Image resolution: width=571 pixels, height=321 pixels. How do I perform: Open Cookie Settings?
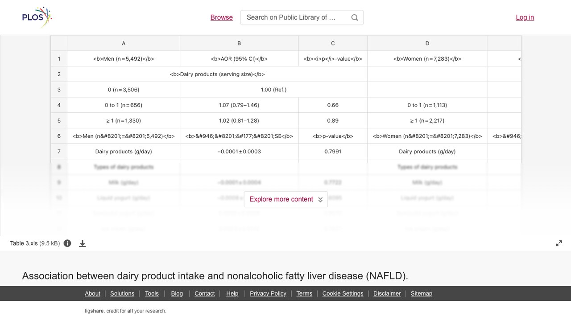coord(343,293)
